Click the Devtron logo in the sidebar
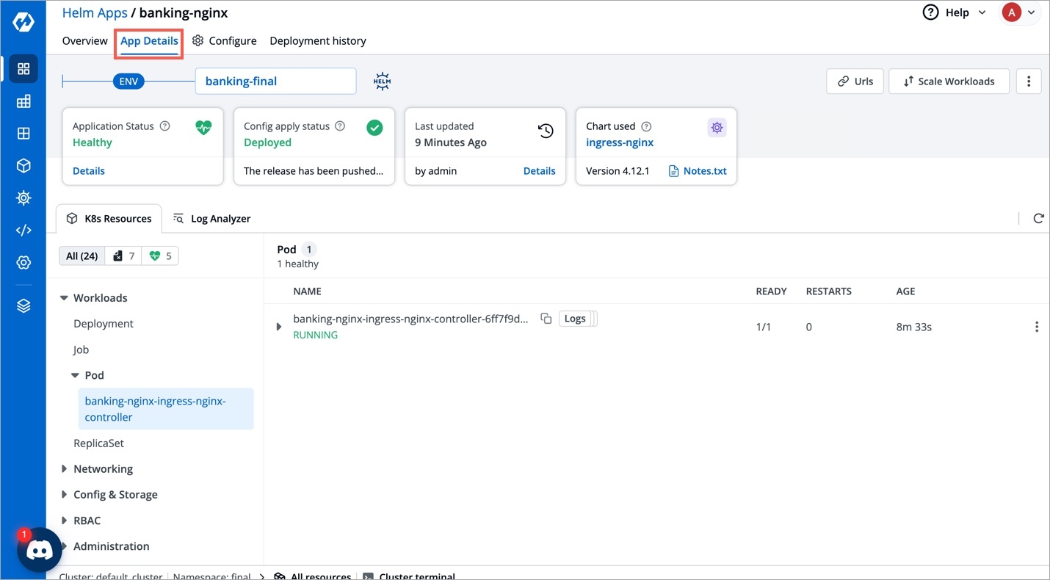The image size is (1050, 580). click(23, 21)
